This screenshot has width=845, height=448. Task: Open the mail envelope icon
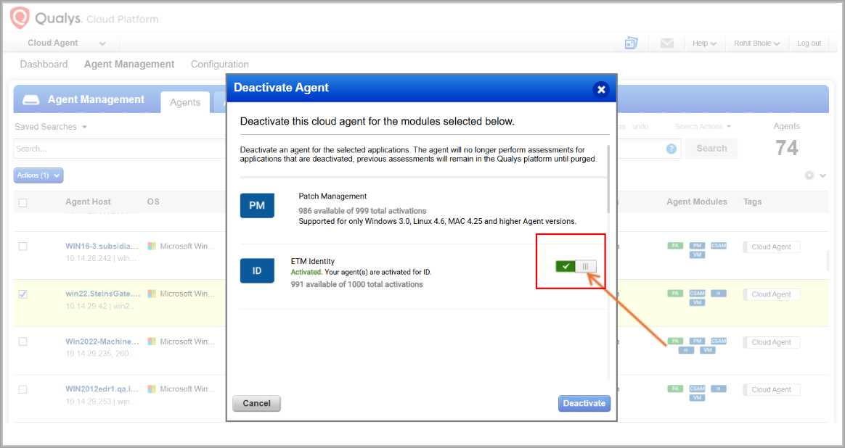[667, 43]
